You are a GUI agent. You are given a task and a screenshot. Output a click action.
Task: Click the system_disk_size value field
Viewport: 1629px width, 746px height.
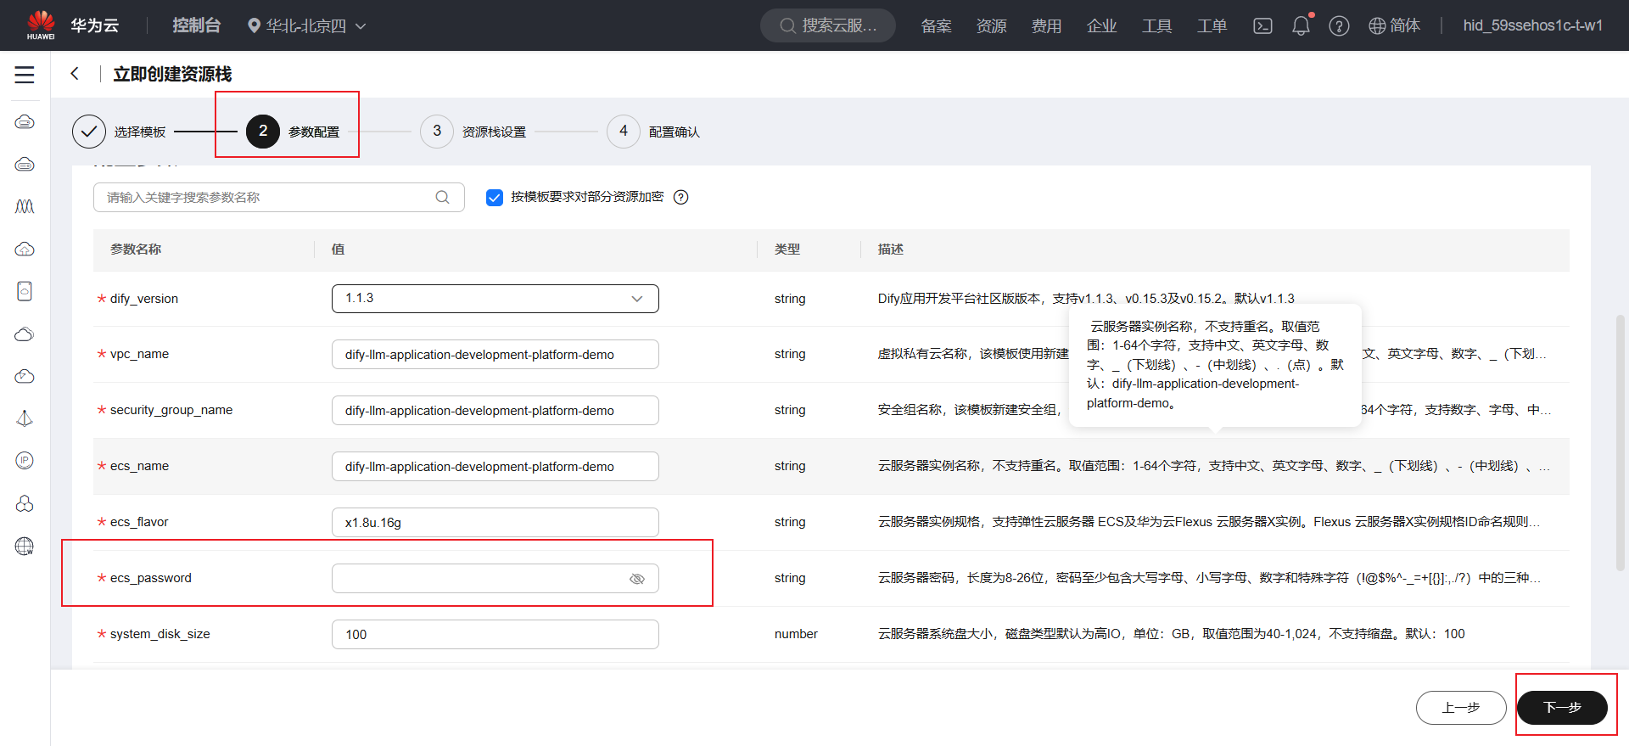pyautogui.click(x=495, y=635)
